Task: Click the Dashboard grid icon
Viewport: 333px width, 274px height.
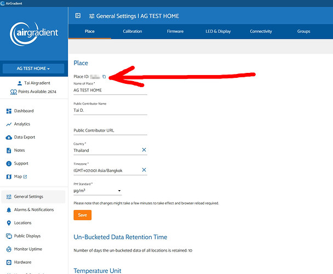Action: (9, 111)
